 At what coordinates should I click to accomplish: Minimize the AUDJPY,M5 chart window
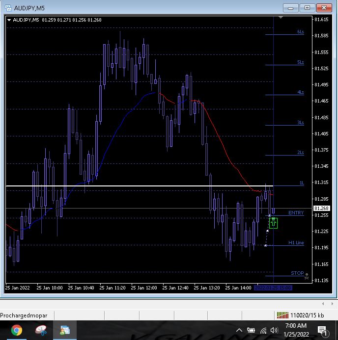pyautogui.click(x=291, y=8)
